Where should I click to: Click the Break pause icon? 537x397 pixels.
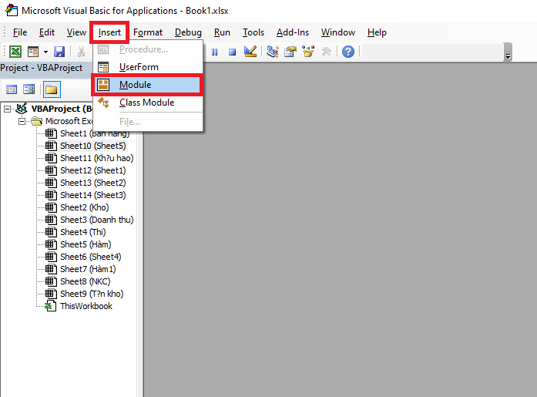[215, 52]
